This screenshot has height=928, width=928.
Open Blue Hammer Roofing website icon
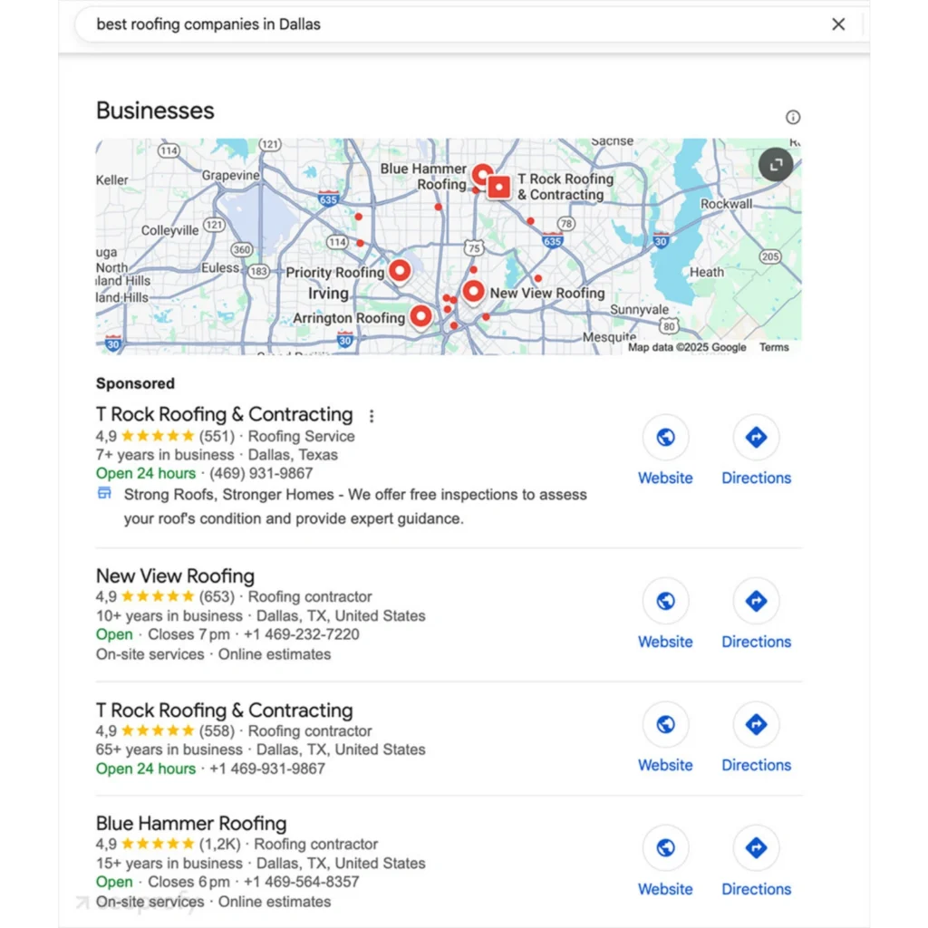pos(665,847)
